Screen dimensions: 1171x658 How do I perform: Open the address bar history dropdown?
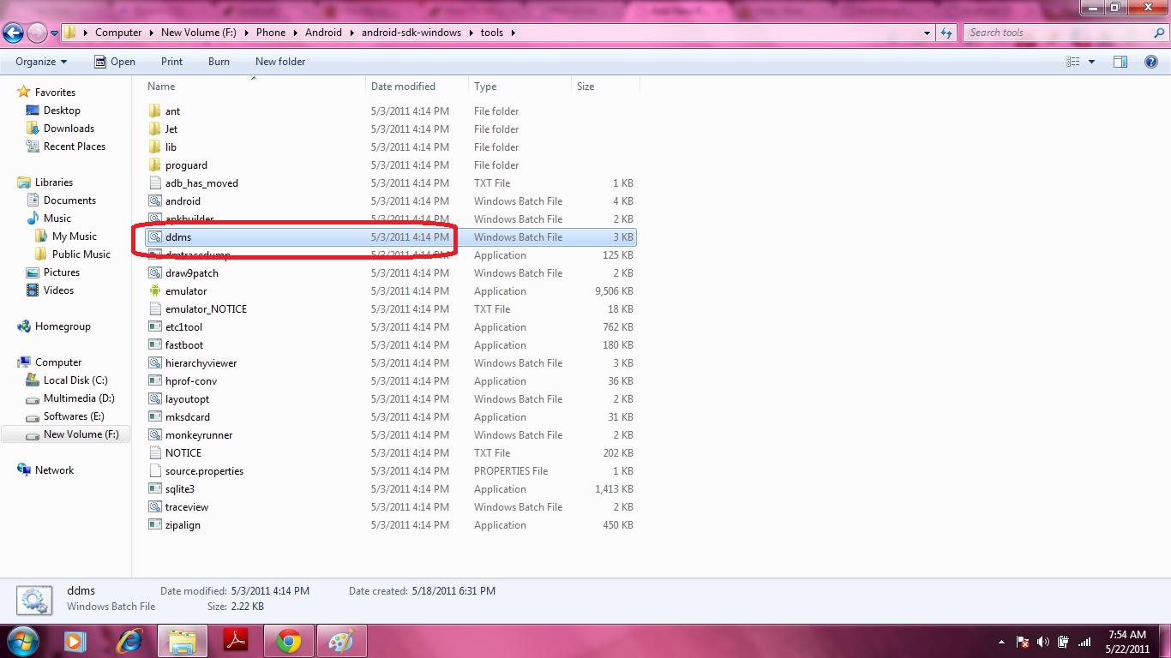tap(928, 33)
